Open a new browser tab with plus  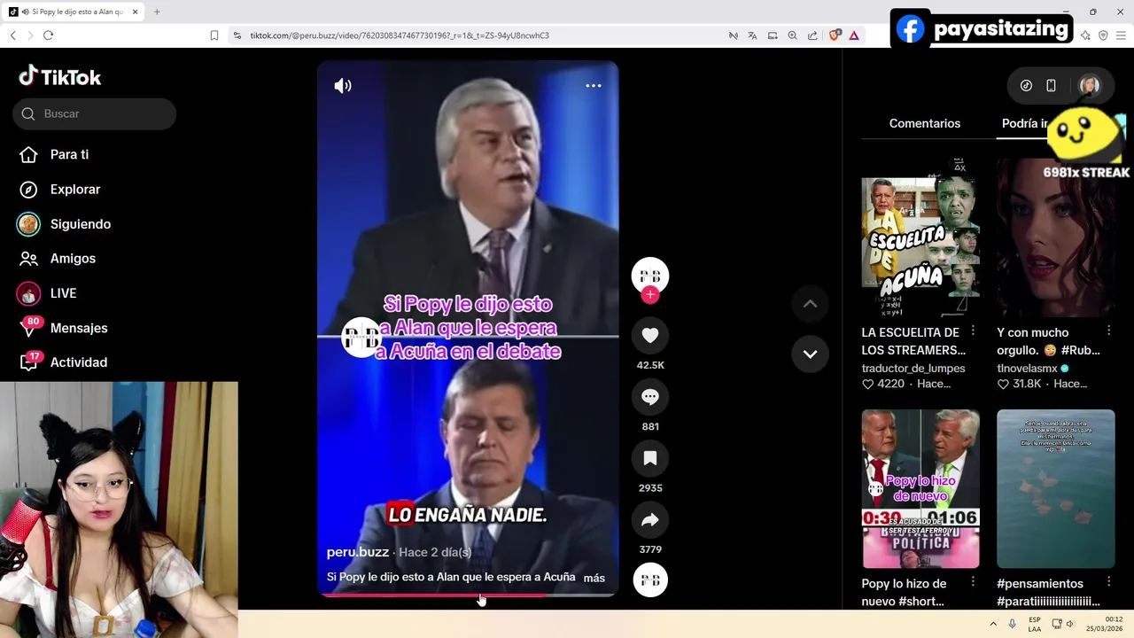click(157, 12)
